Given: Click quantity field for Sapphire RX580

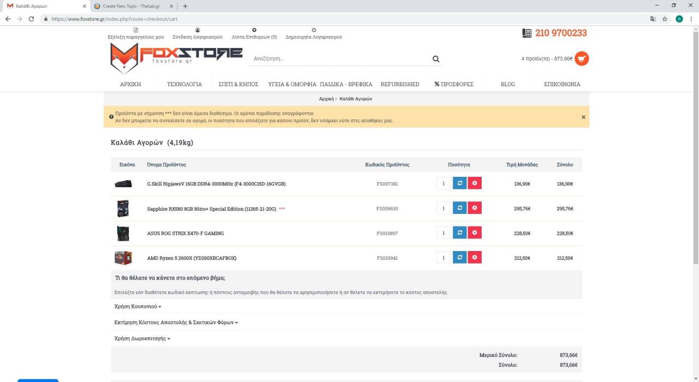Looking at the screenshot, I should coord(443,208).
